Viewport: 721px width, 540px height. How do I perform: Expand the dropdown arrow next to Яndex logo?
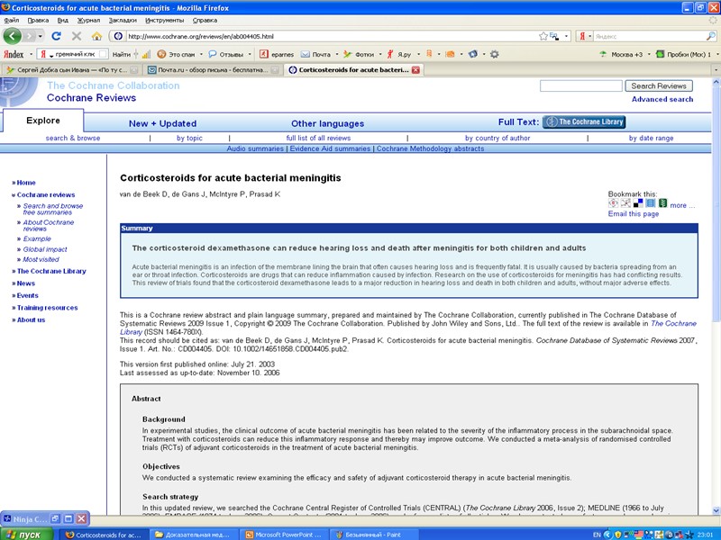(31, 54)
